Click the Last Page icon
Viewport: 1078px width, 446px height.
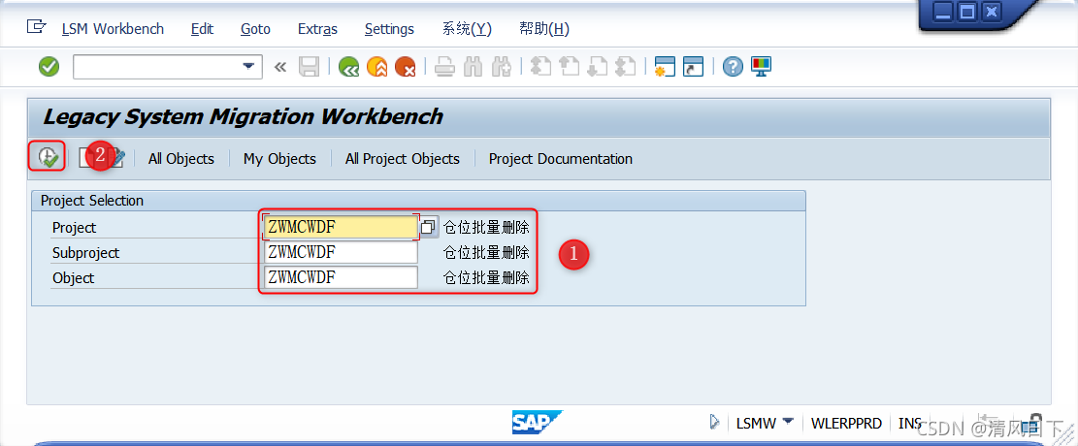click(x=625, y=67)
